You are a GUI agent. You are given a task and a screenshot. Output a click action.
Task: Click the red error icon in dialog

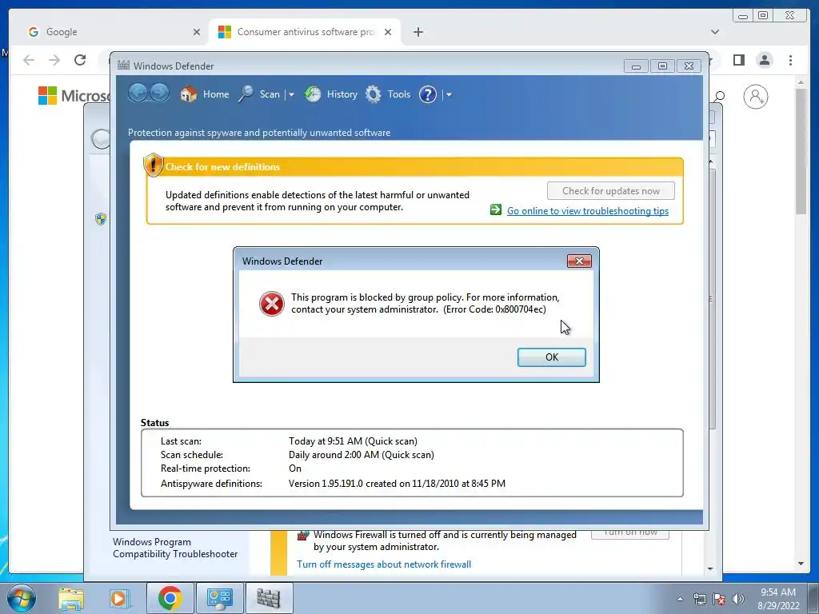272,303
